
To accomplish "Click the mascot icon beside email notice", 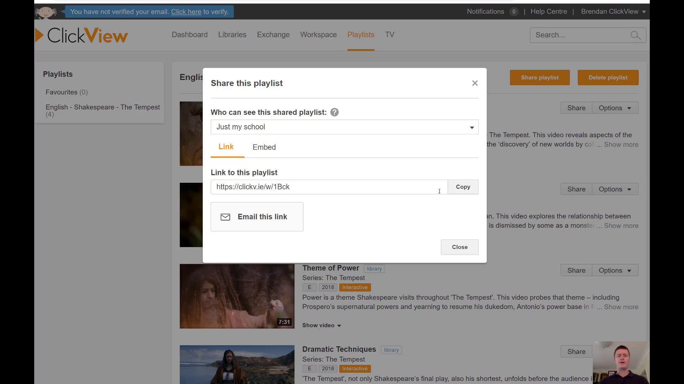I will click(46, 12).
